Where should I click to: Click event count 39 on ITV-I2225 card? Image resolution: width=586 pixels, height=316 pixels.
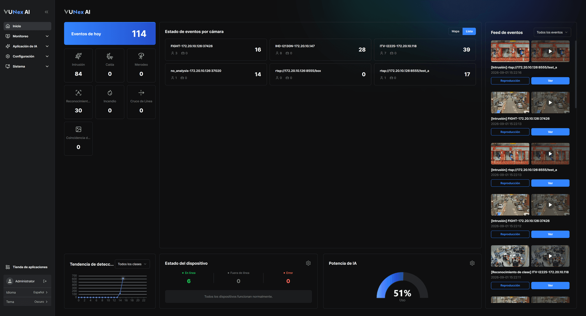coord(466,50)
